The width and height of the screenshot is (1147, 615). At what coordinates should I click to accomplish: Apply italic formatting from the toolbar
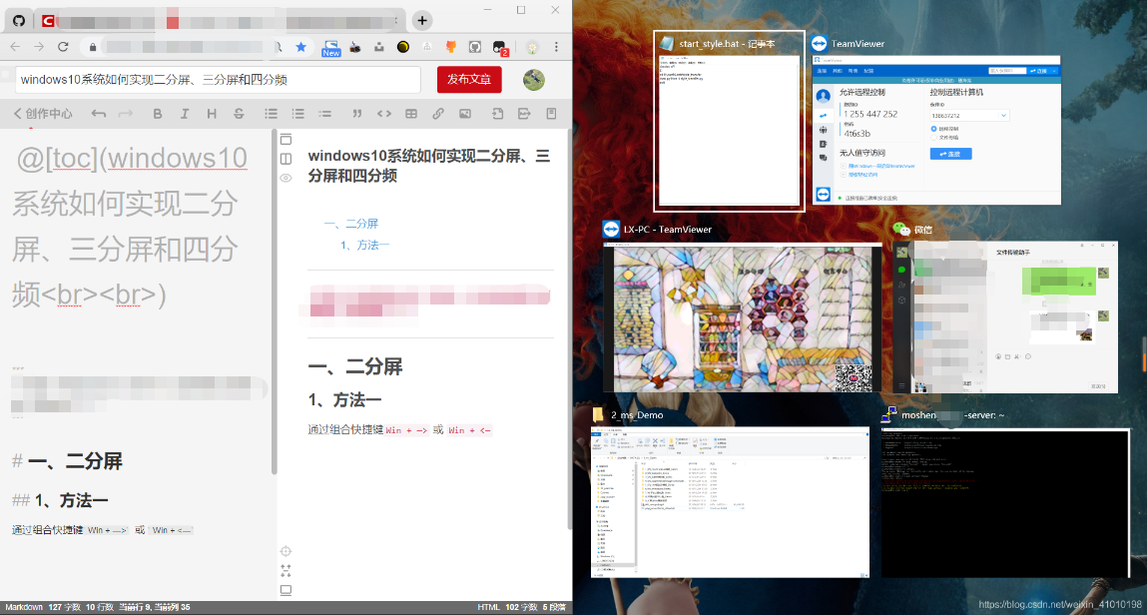click(185, 113)
